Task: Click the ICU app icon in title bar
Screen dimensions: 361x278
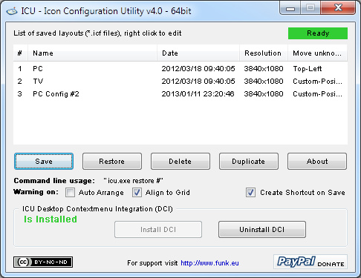Action: tap(12, 11)
